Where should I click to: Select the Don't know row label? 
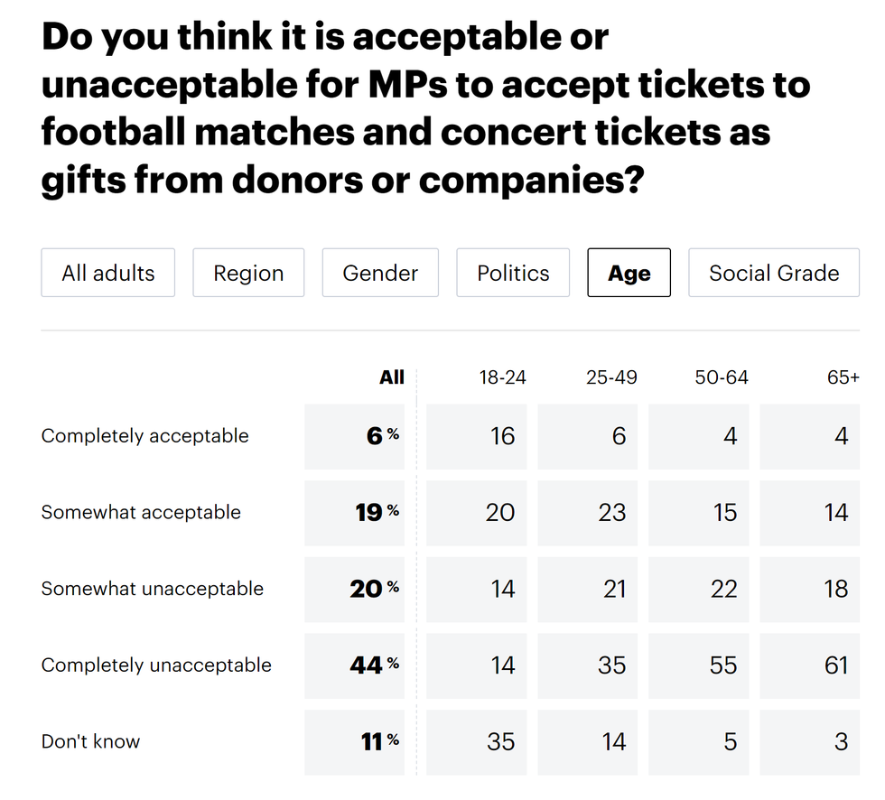click(x=90, y=741)
